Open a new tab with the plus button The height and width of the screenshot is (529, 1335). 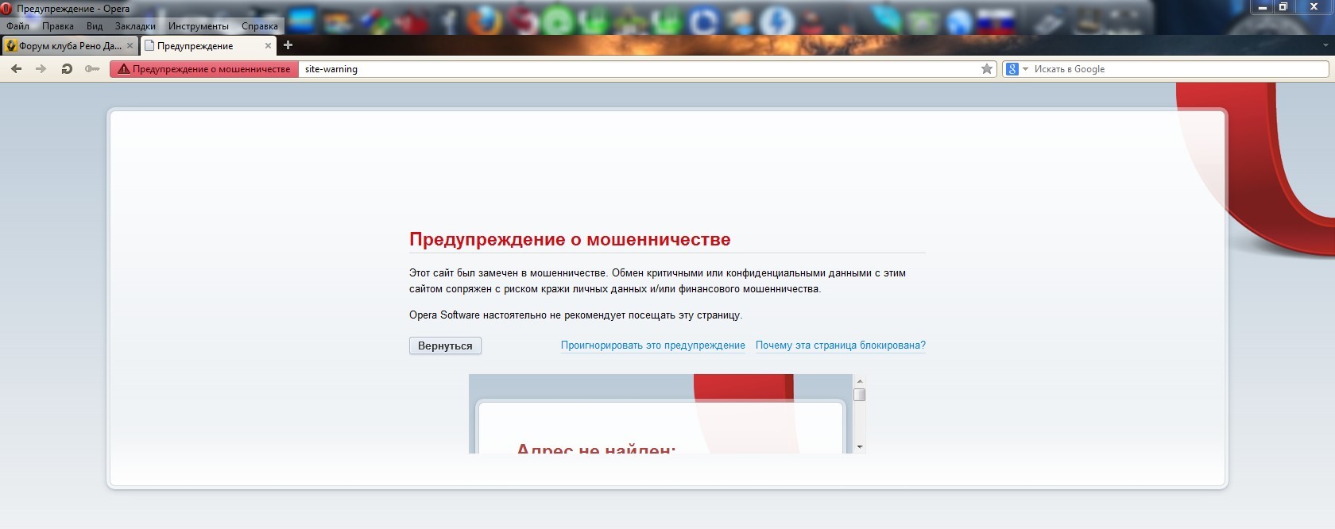tap(288, 45)
